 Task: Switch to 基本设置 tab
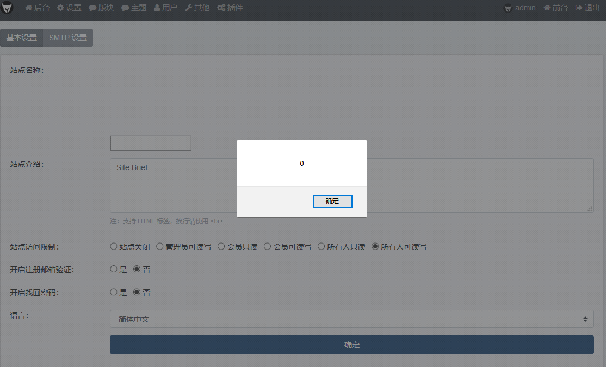(x=22, y=38)
